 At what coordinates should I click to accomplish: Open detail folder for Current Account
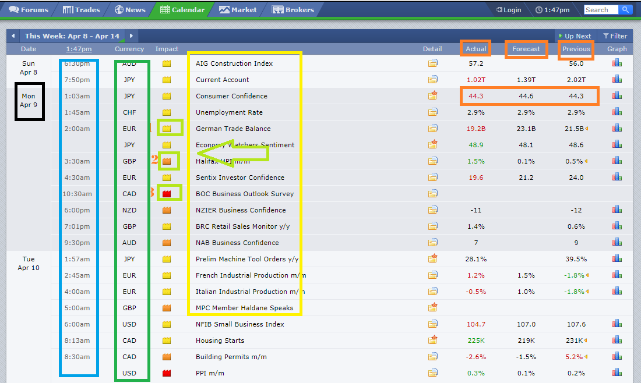pos(432,80)
